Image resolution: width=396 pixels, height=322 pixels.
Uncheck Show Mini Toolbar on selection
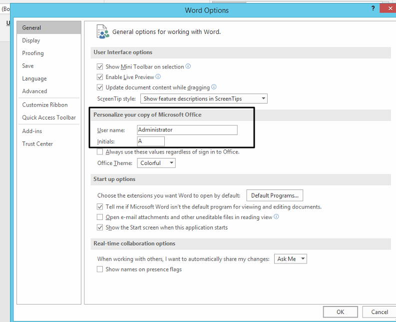[100, 67]
